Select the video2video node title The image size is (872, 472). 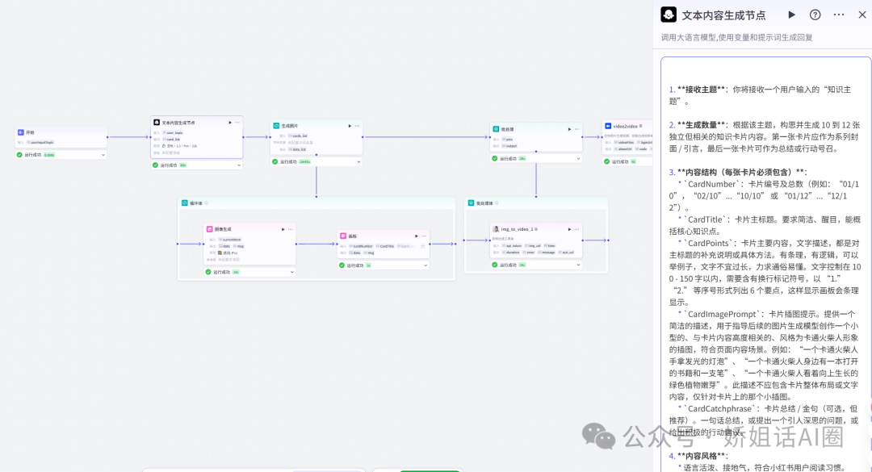pos(626,126)
